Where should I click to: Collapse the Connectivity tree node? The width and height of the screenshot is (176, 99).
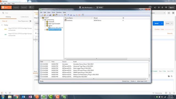(x=43, y=20)
